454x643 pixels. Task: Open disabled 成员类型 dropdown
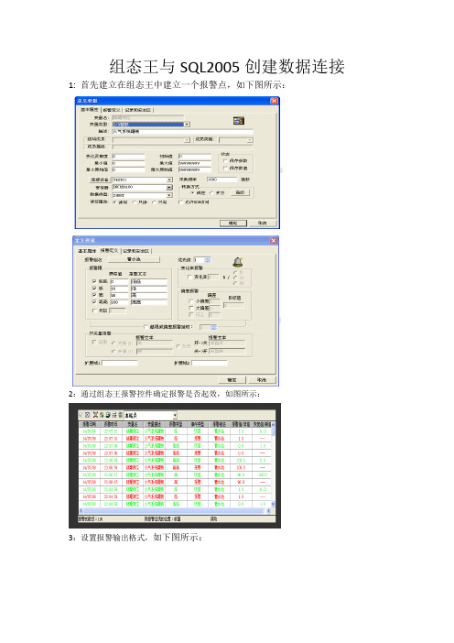coord(250,140)
